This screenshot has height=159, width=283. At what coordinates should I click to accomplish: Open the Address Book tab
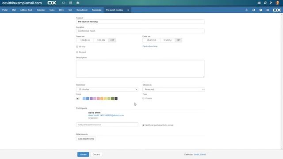tap(26, 10)
